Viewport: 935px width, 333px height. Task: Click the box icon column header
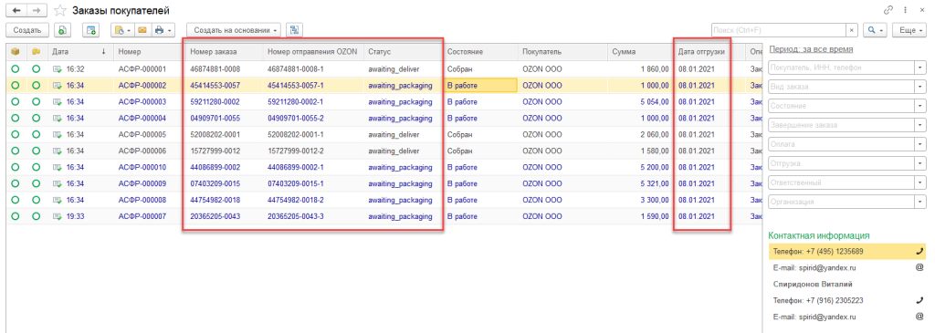pyautogui.click(x=15, y=52)
